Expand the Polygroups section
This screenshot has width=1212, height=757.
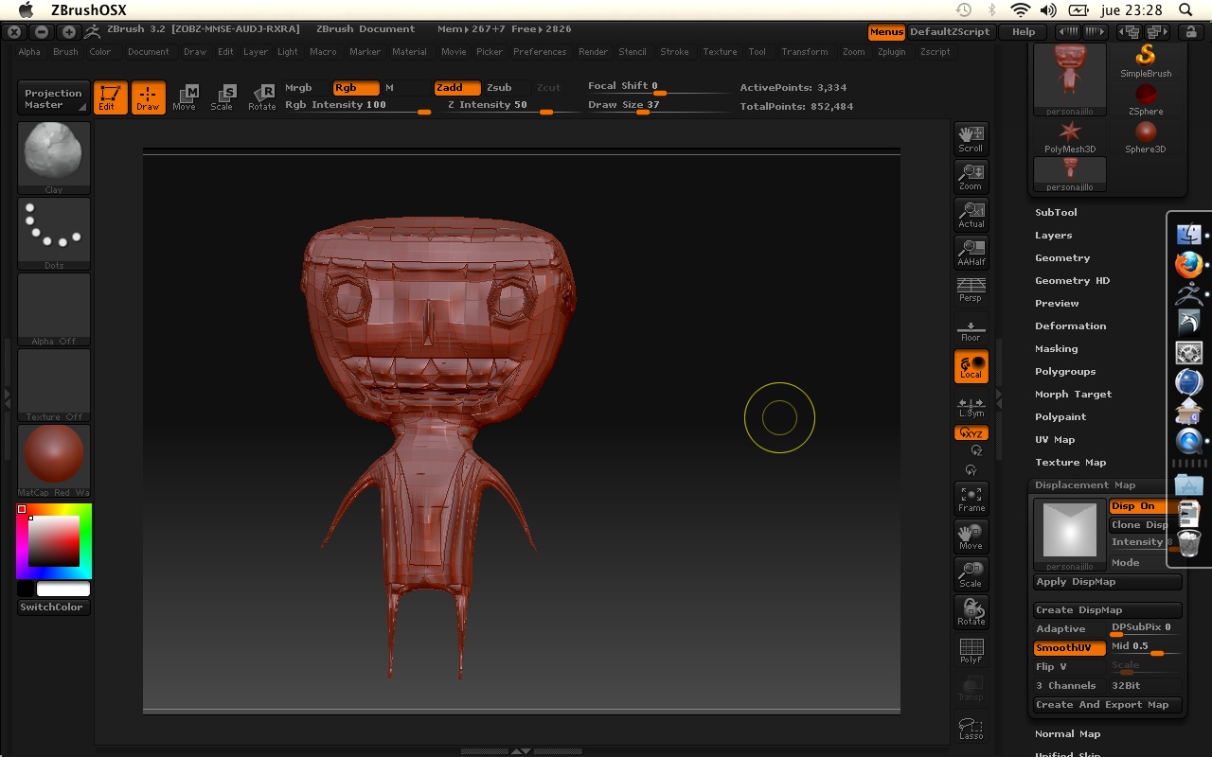click(1065, 371)
